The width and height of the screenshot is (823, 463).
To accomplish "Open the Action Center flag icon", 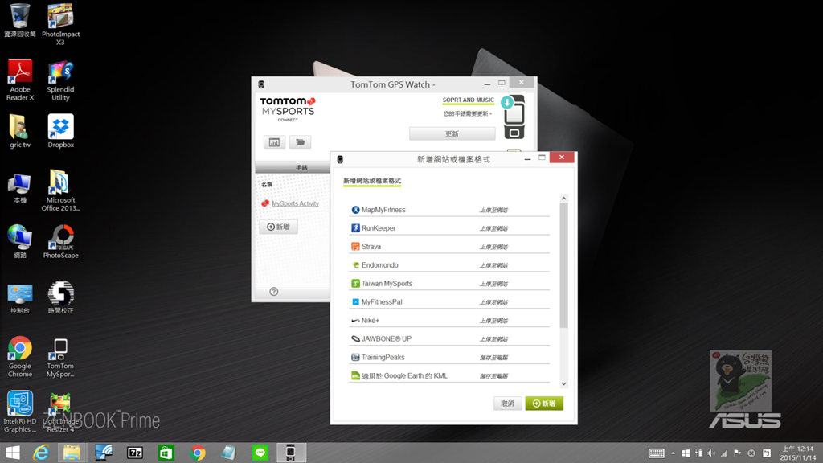I will pyautogui.click(x=738, y=453).
